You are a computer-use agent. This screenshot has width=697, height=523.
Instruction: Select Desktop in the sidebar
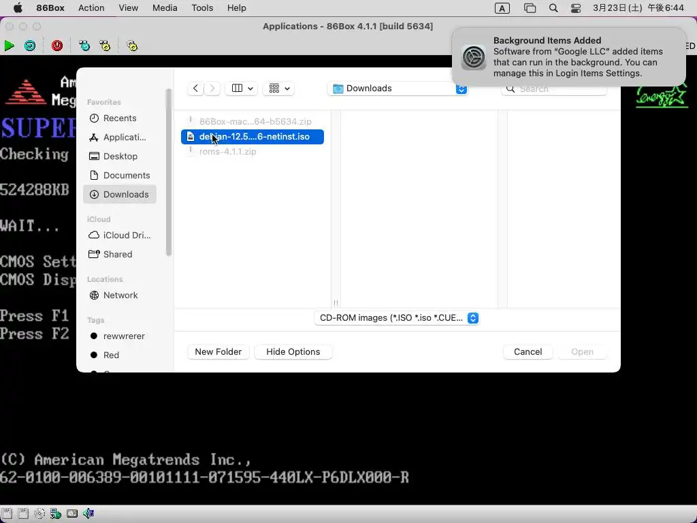(x=120, y=156)
